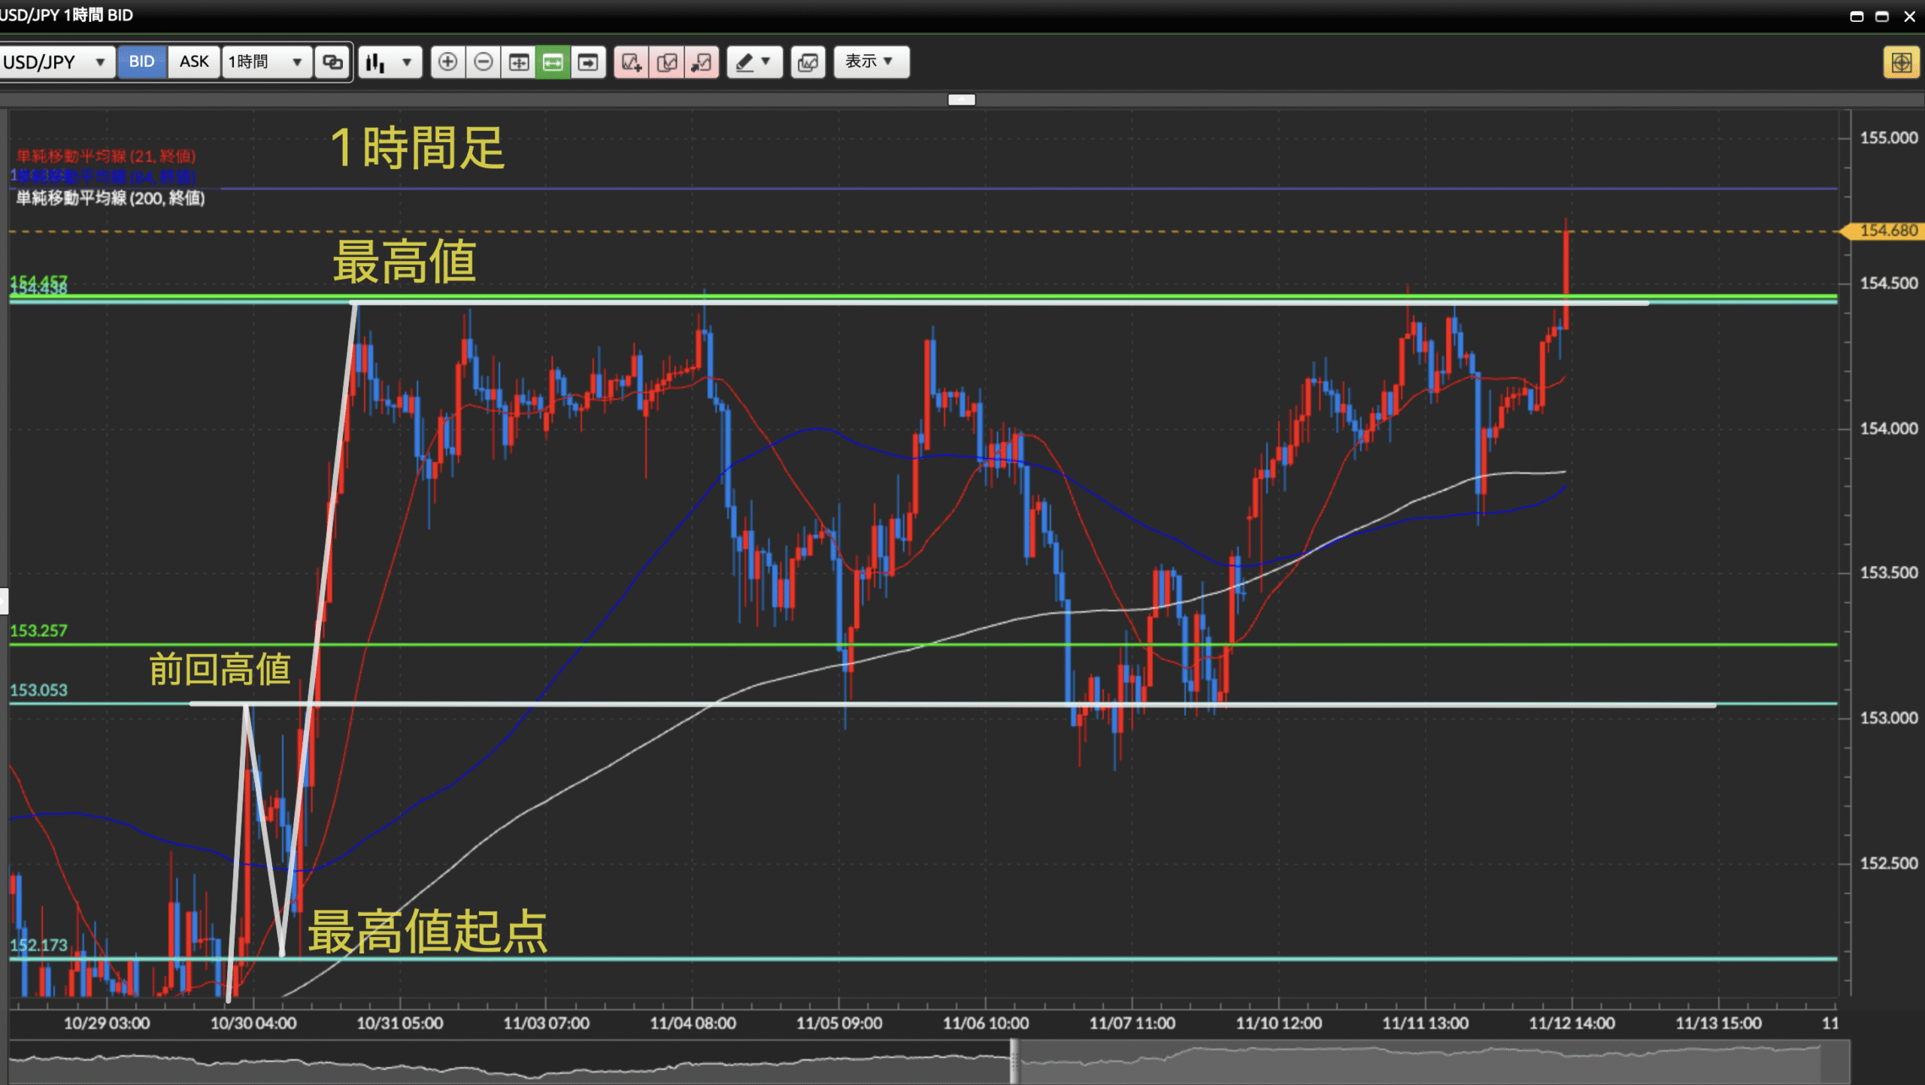The height and width of the screenshot is (1085, 1925).
Task: Click the add indicator chart-plus icon
Action: [x=631, y=62]
